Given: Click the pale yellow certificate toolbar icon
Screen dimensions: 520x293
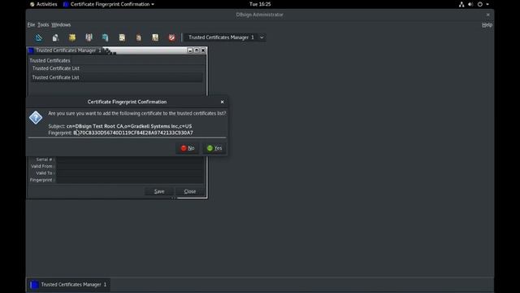Looking at the screenshot, I should [x=122, y=37].
